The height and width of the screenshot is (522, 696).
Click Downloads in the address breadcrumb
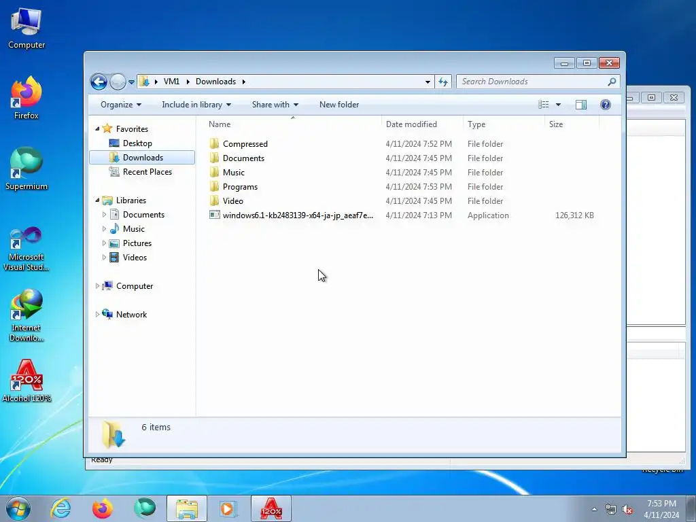pyautogui.click(x=215, y=82)
